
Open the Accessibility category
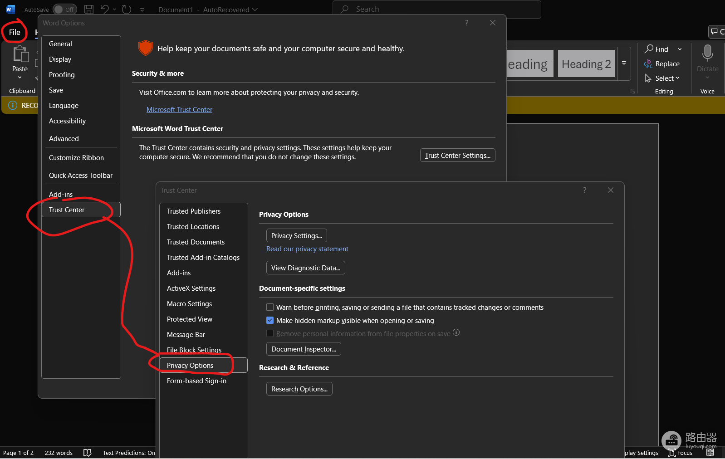pyautogui.click(x=81, y=121)
